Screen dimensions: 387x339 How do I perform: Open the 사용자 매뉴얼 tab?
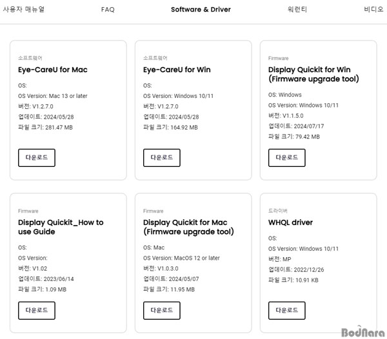coord(24,10)
